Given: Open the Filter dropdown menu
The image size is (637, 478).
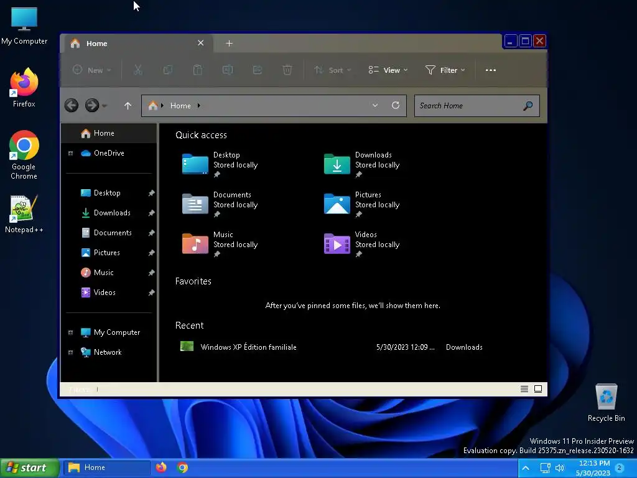Looking at the screenshot, I should click(x=445, y=70).
